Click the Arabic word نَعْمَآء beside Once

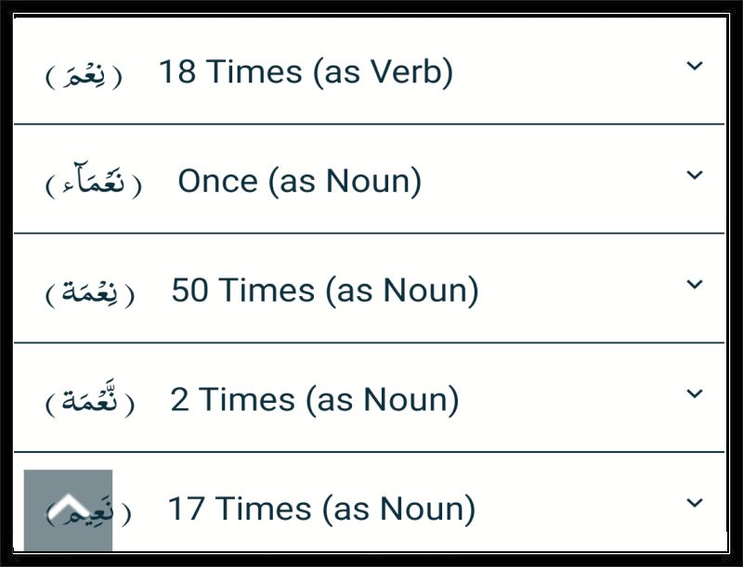(x=94, y=181)
